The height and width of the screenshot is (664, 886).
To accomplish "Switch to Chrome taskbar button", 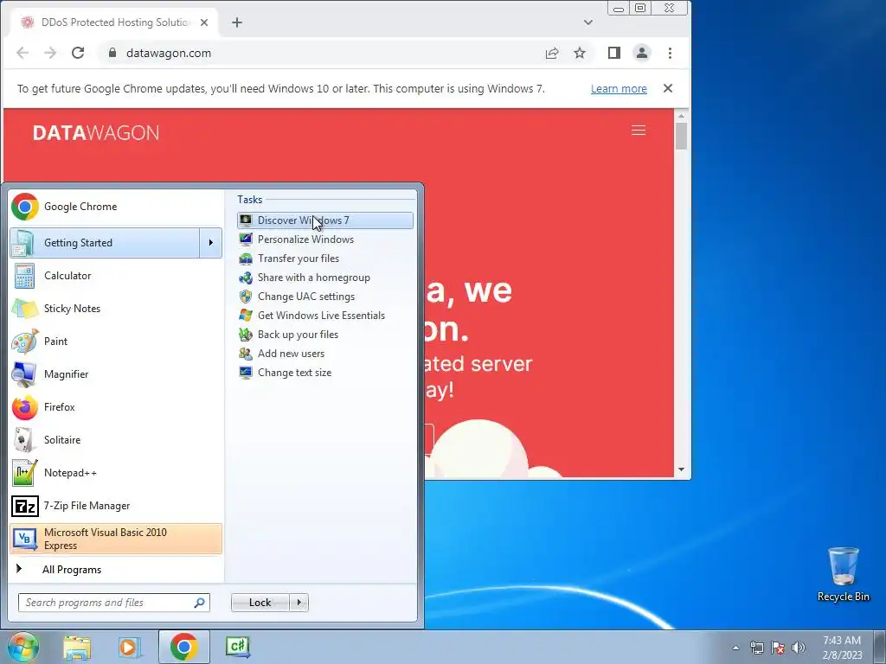I will (x=183, y=647).
